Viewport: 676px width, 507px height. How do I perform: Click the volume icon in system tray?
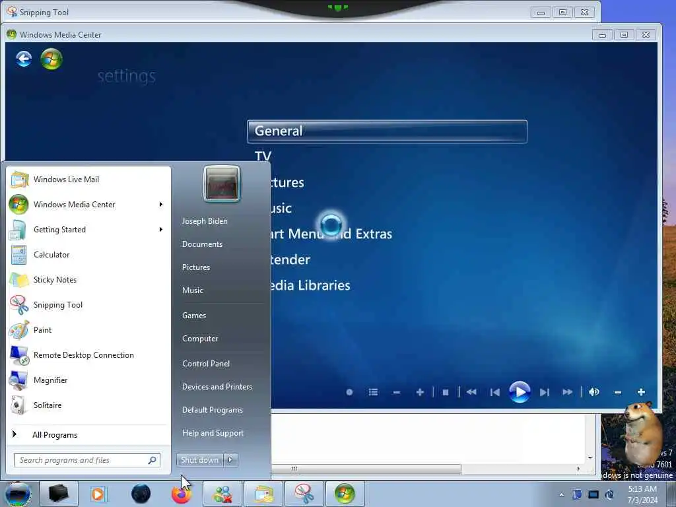click(609, 494)
